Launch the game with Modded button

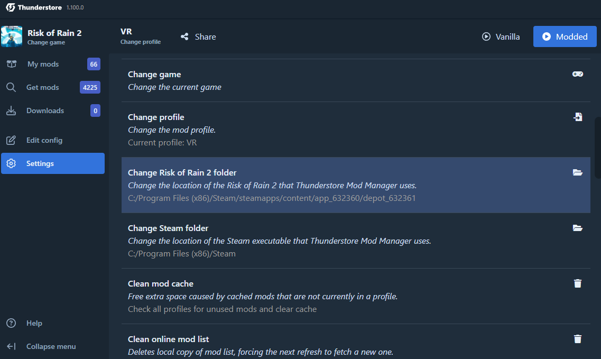coord(565,36)
